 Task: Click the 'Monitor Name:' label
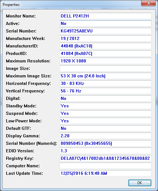(x=21, y=16)
